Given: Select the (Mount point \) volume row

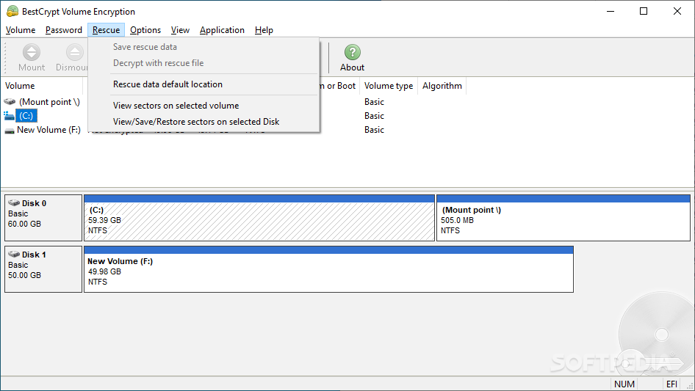Looking at the screenshot, I should 49,102.
